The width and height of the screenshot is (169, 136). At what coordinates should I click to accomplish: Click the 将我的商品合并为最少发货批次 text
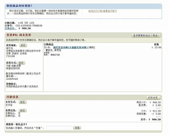click(x=22, y=86)
